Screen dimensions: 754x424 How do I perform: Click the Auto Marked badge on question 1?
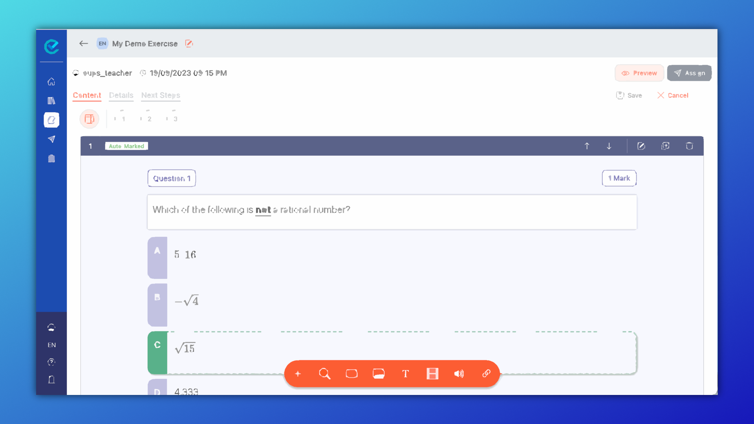[x=126, y=146]
